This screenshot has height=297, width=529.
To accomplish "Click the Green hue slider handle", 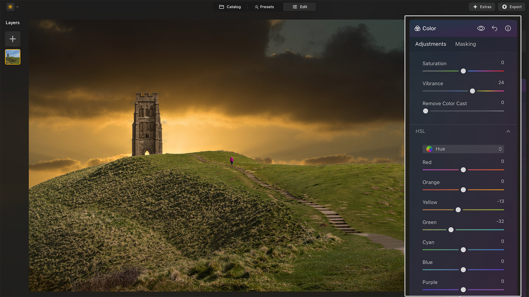I will tap(451, 230).
